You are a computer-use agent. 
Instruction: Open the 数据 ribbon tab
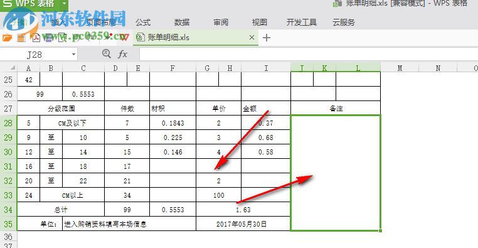click(x=182, y=22)
